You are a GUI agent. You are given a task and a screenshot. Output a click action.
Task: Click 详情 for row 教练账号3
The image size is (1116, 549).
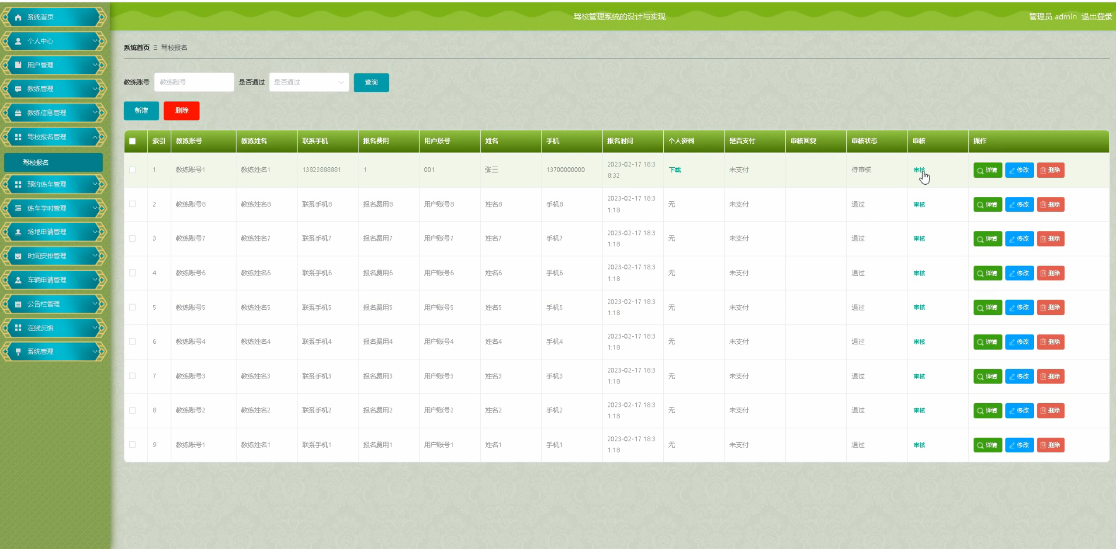988,376
